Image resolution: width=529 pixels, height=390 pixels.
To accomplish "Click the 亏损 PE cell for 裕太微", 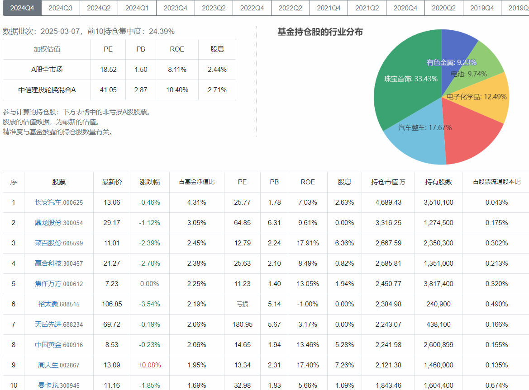I will [242, 304].
